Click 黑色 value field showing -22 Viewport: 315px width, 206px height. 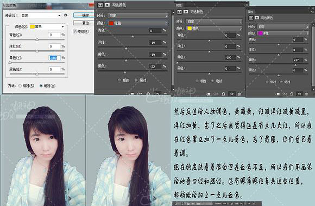[x=155, y=67]
